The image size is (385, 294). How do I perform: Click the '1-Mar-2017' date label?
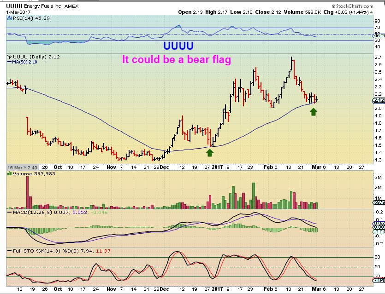click(x=18, y=12)
